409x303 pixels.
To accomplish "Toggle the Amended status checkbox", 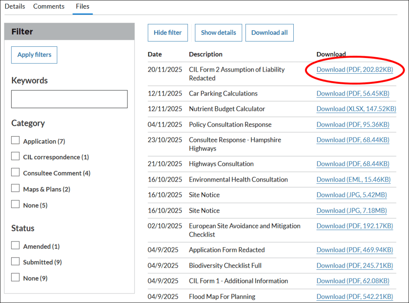I will click(16, 246).
